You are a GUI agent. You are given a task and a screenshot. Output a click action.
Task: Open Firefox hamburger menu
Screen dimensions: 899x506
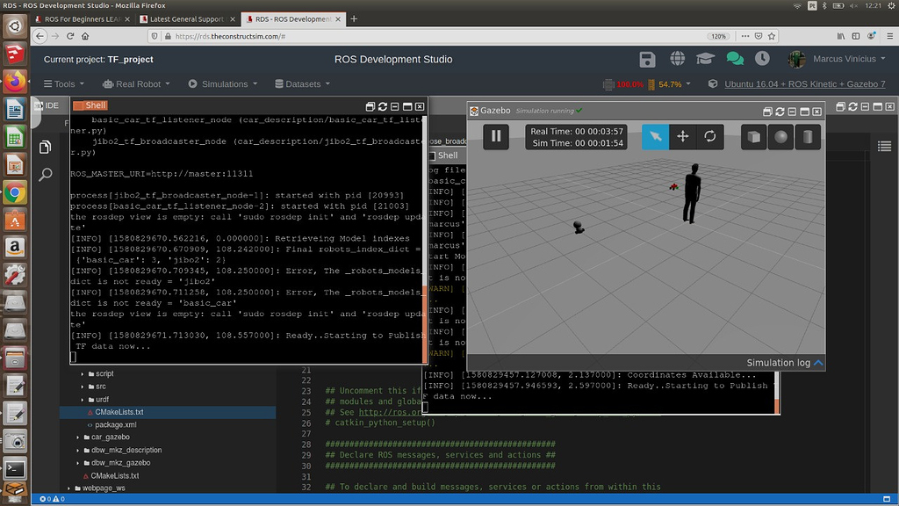(x=890, y=36)
